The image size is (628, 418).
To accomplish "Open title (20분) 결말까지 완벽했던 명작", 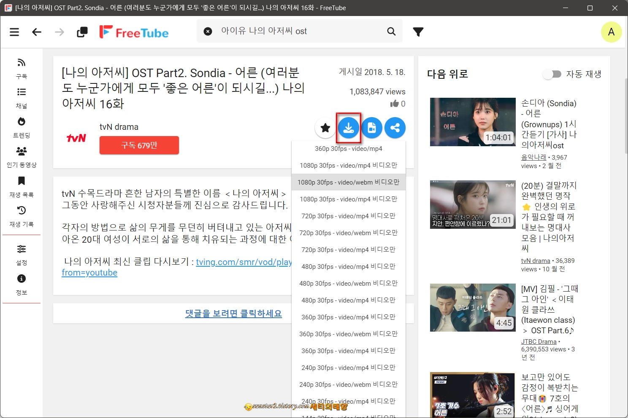I will point(549,217).
